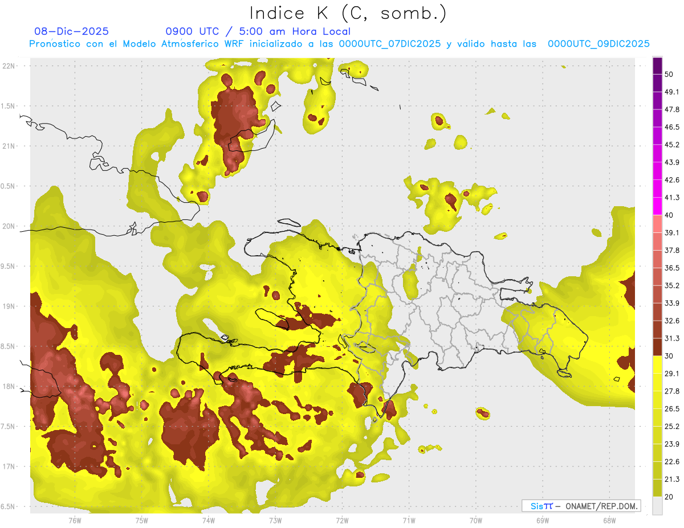684x528 pixels.
Task: Click legend value "47.8"
Action: (x=672, y=109)
